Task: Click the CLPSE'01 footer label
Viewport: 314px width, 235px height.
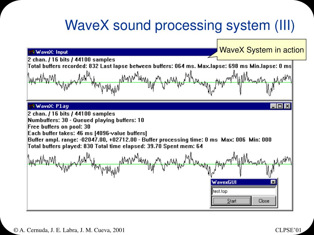Action: click(288, 230)
